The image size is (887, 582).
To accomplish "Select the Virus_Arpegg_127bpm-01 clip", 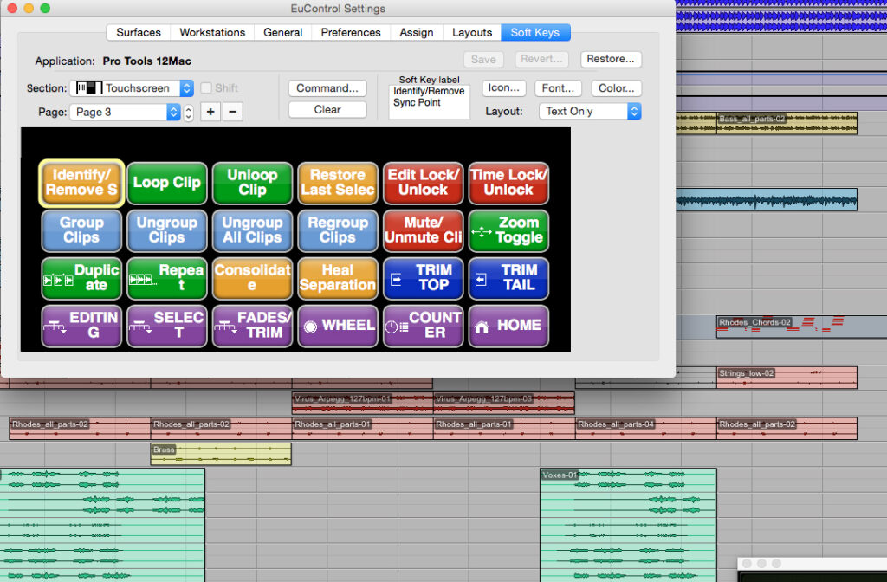I will [363, 404].
